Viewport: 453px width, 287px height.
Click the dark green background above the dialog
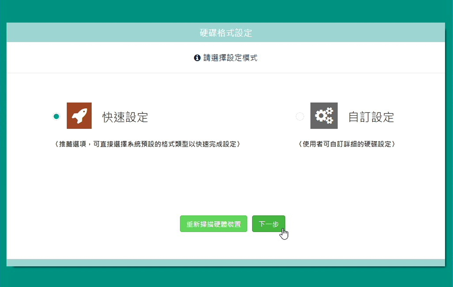(x=226, y=11)
